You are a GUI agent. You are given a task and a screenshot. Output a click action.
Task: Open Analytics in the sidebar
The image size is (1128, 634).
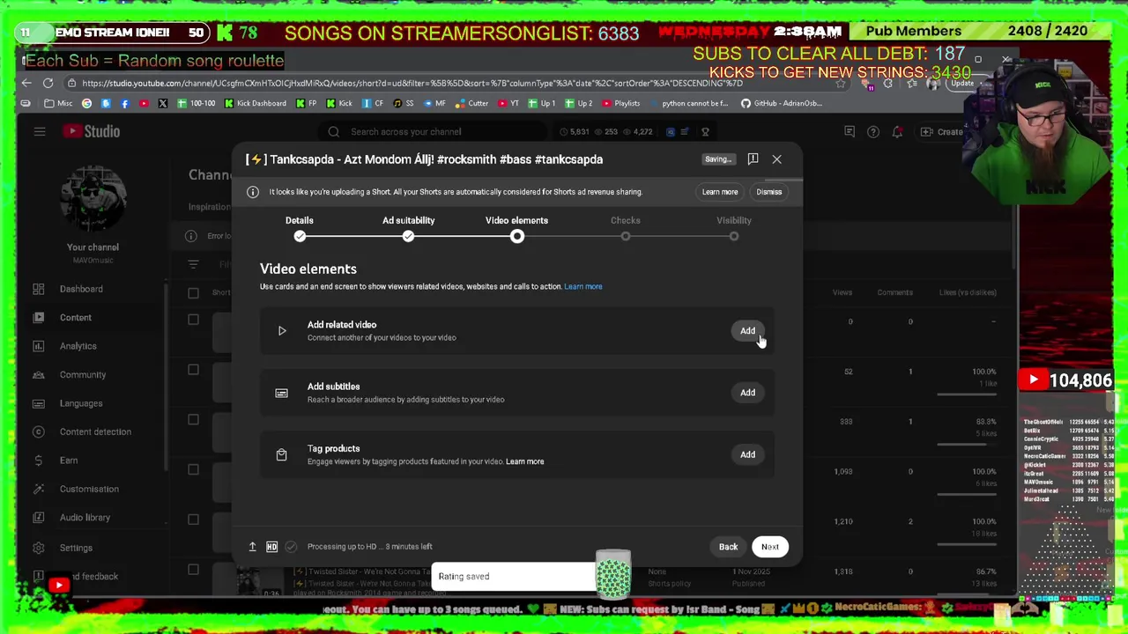[78, 346]
